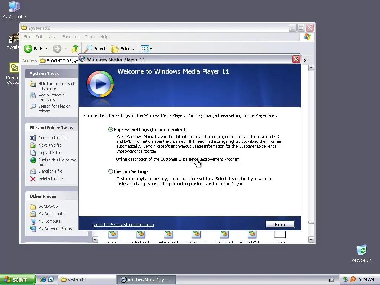This screenshot has width=380, height=285.
Task: Switch to Windows Media Player taskbar button
Action: [146, 280]
